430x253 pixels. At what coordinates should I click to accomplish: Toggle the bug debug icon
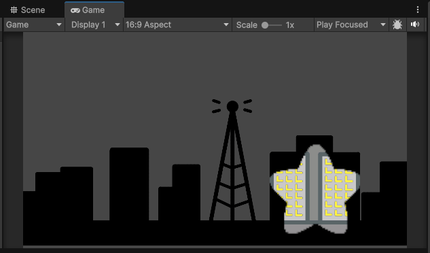point(397,24)
